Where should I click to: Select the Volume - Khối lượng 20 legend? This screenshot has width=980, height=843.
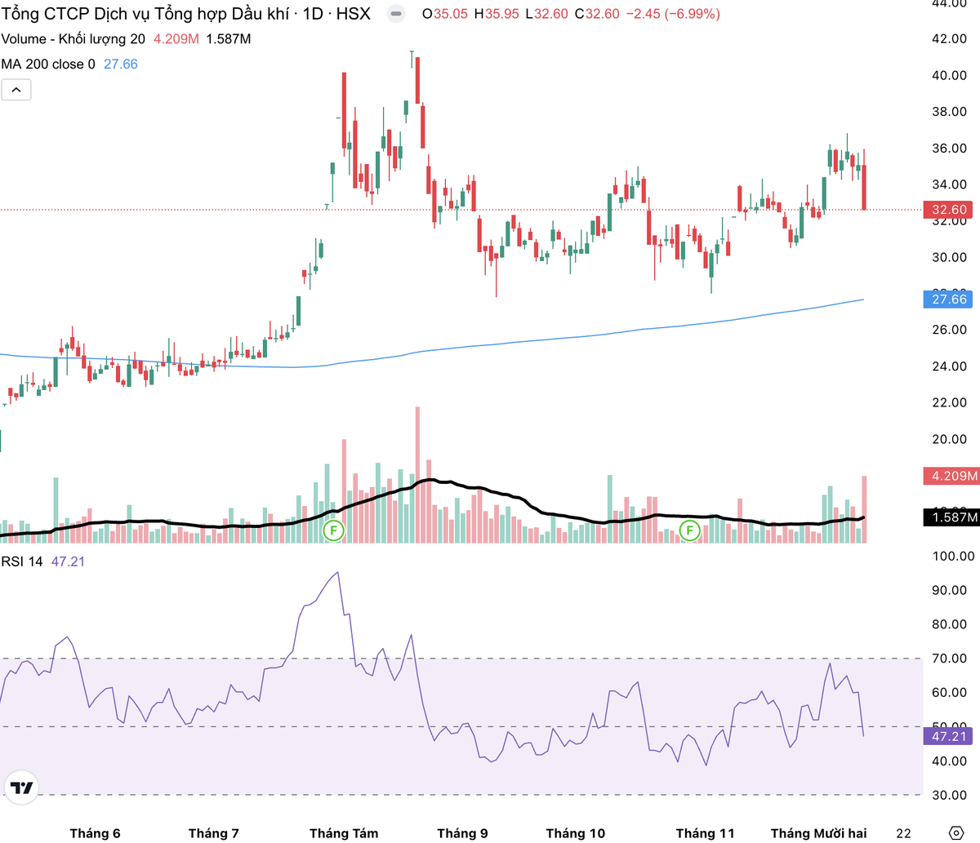(x=73, y=39)
